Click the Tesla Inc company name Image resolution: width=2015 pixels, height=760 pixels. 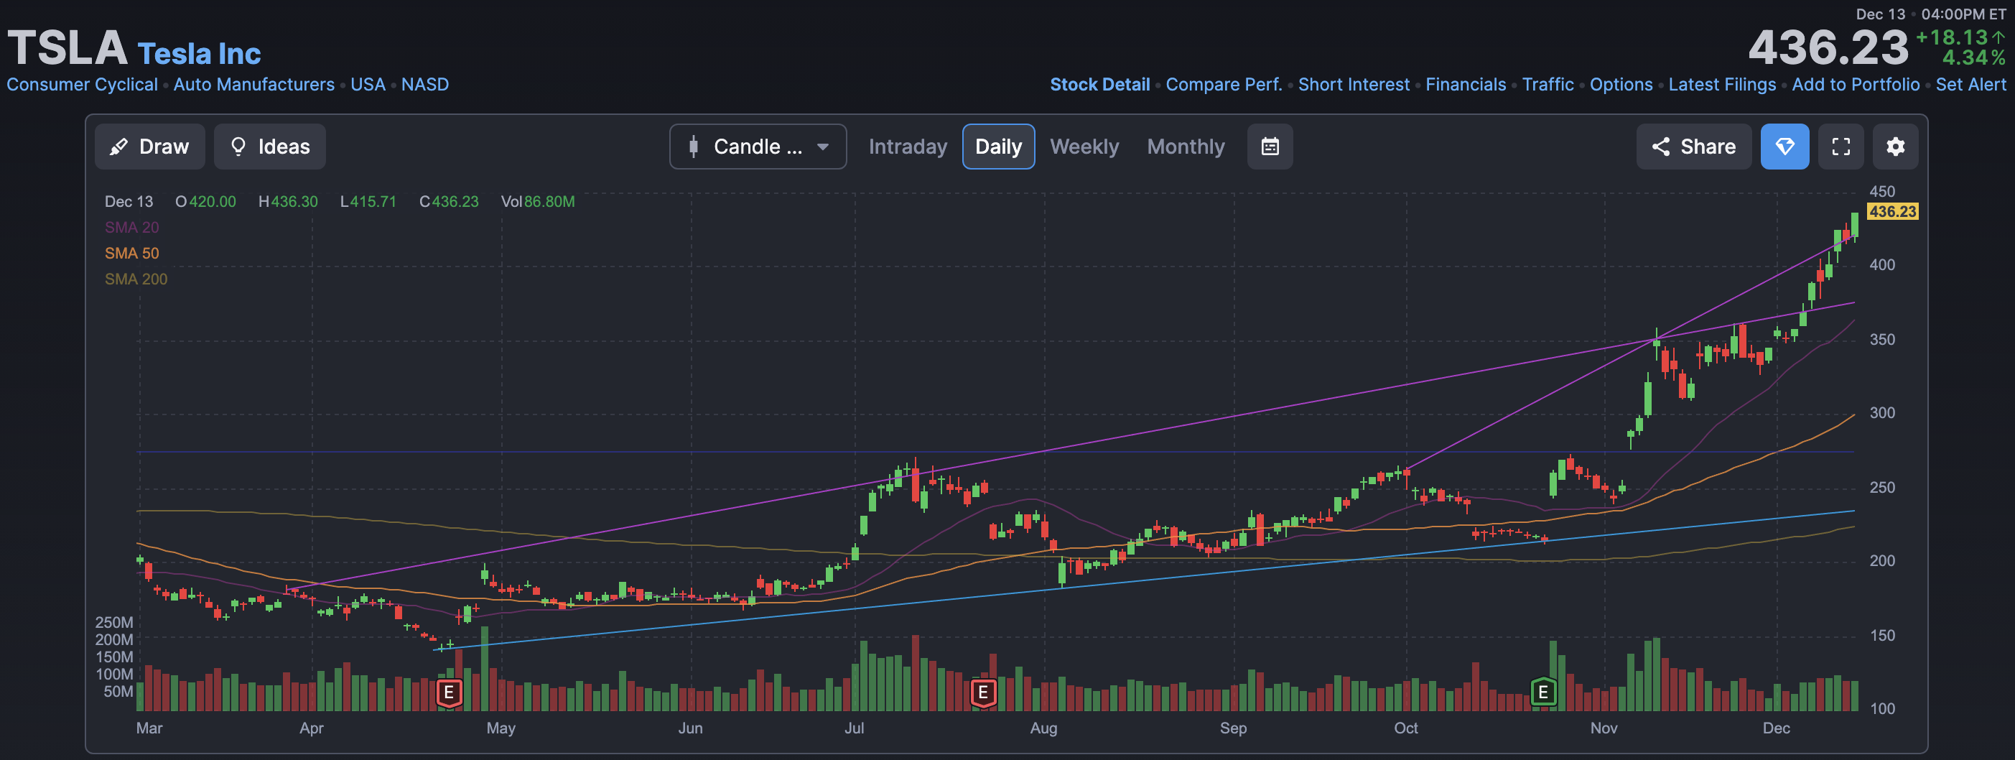coord(199,54)
